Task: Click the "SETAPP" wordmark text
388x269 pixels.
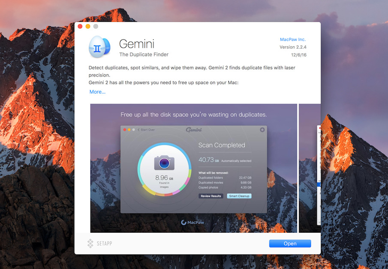Action: pyautogui.click(x=105, y=244)
